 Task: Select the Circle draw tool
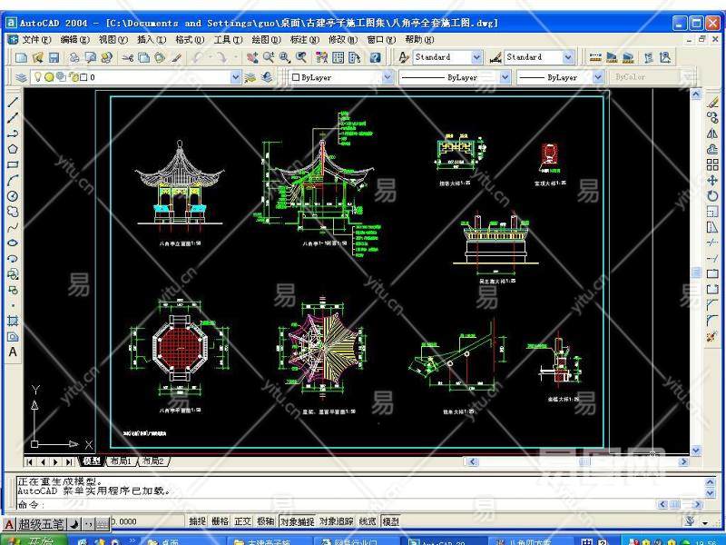(x=13, y=196)
